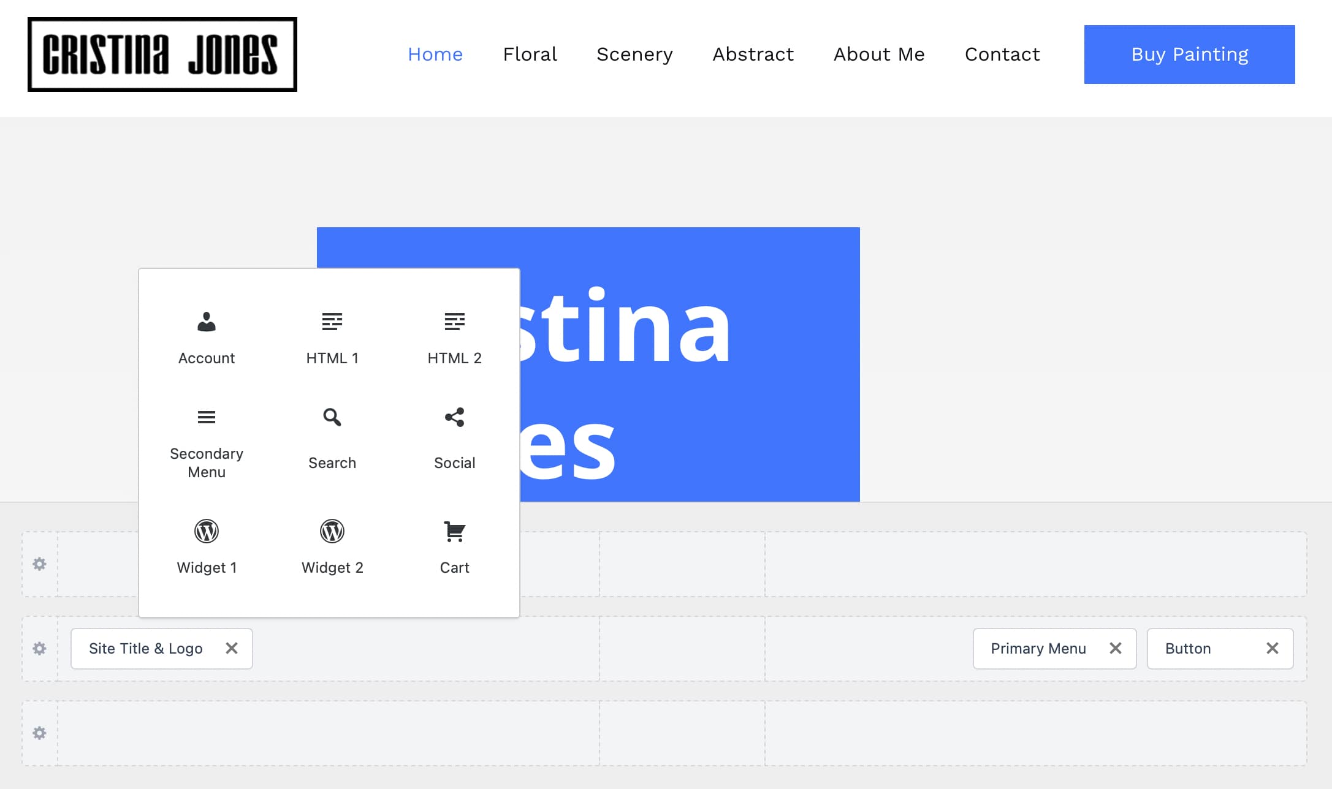The width and height of the screenshot is (1332, 789).
Task: Add the Account element from popup
Action: click(x=207, y=338)
